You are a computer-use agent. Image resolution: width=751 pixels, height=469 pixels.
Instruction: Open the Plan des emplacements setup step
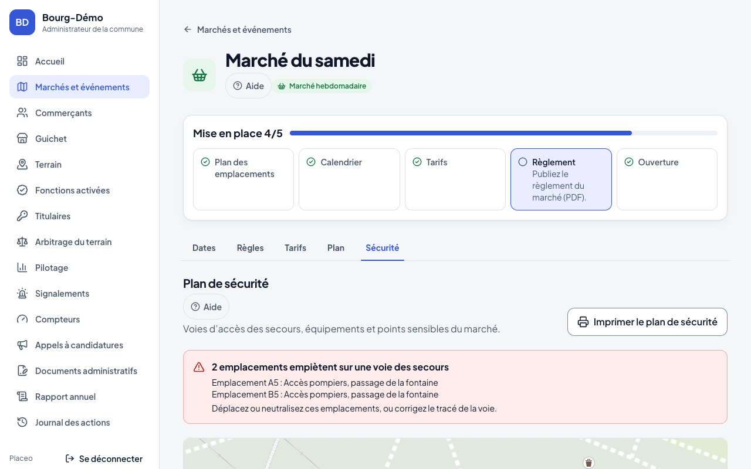(x=243, y=179)
